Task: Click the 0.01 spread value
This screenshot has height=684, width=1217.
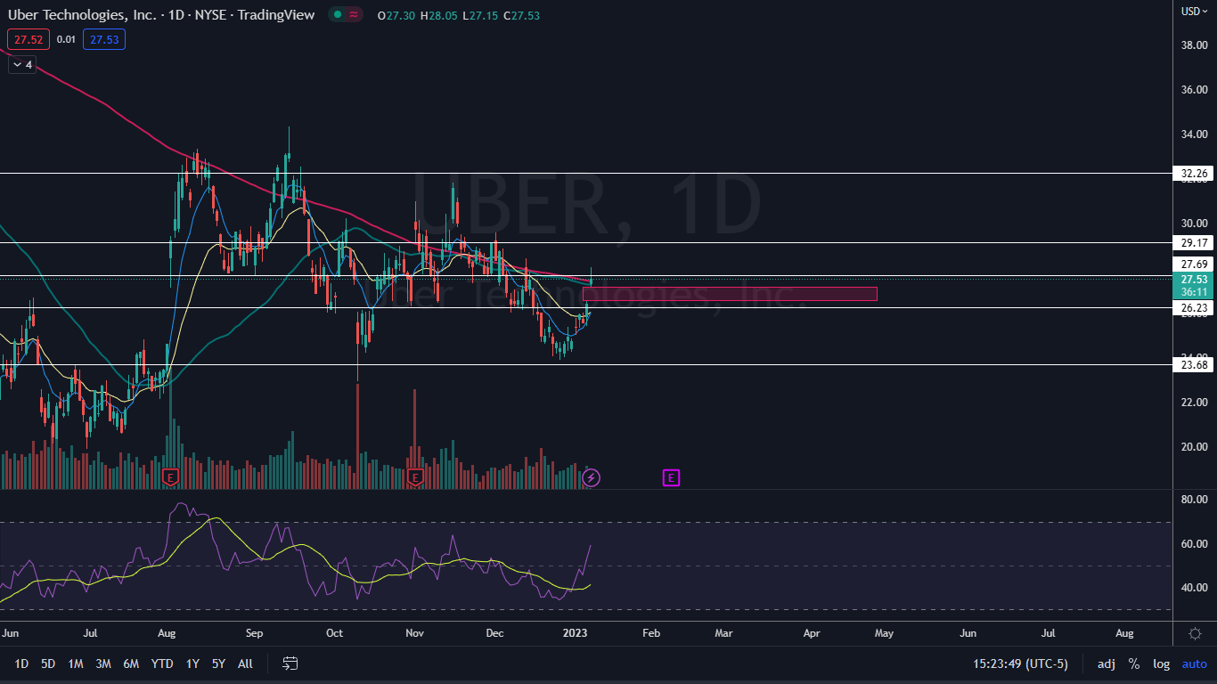Action: tap(66, 39)
